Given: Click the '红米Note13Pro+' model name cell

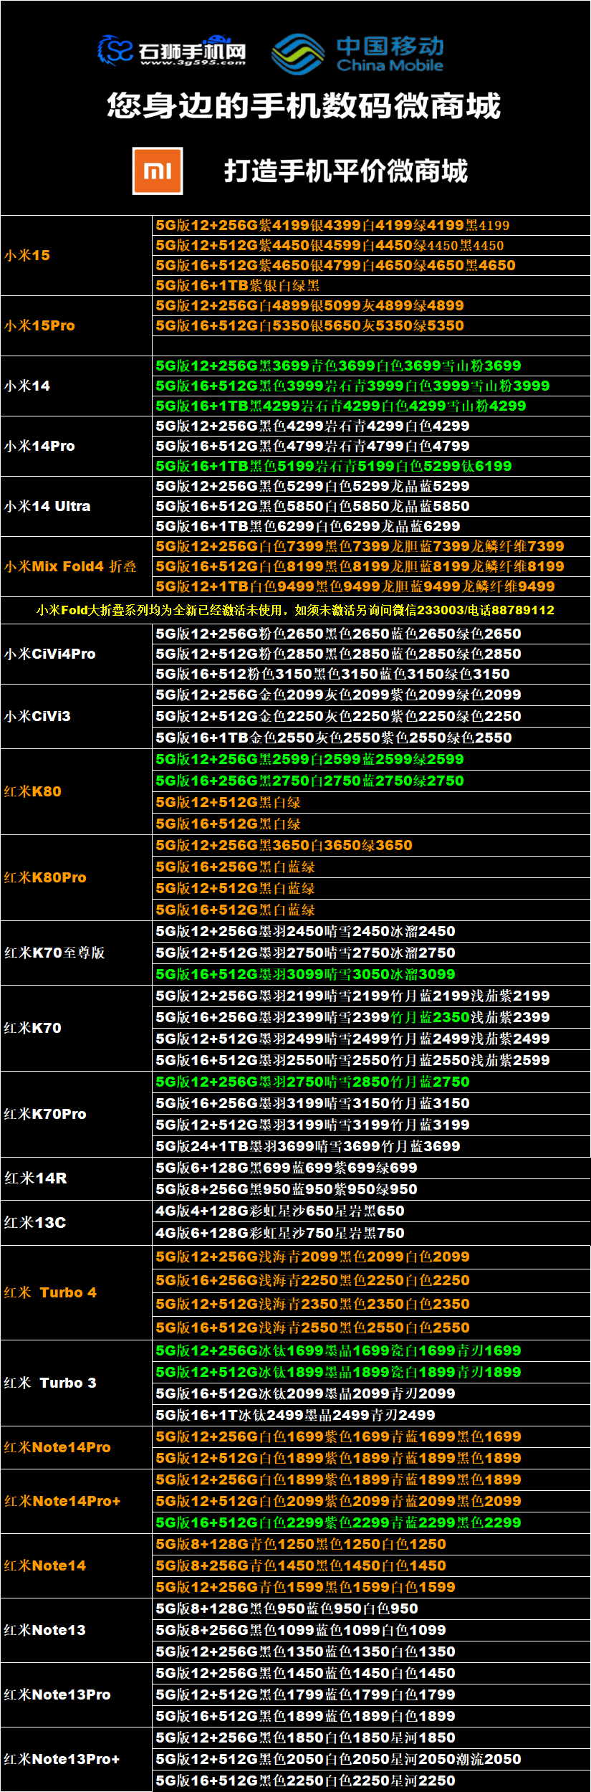Looking at the screenshot, I should point(77,1759).
